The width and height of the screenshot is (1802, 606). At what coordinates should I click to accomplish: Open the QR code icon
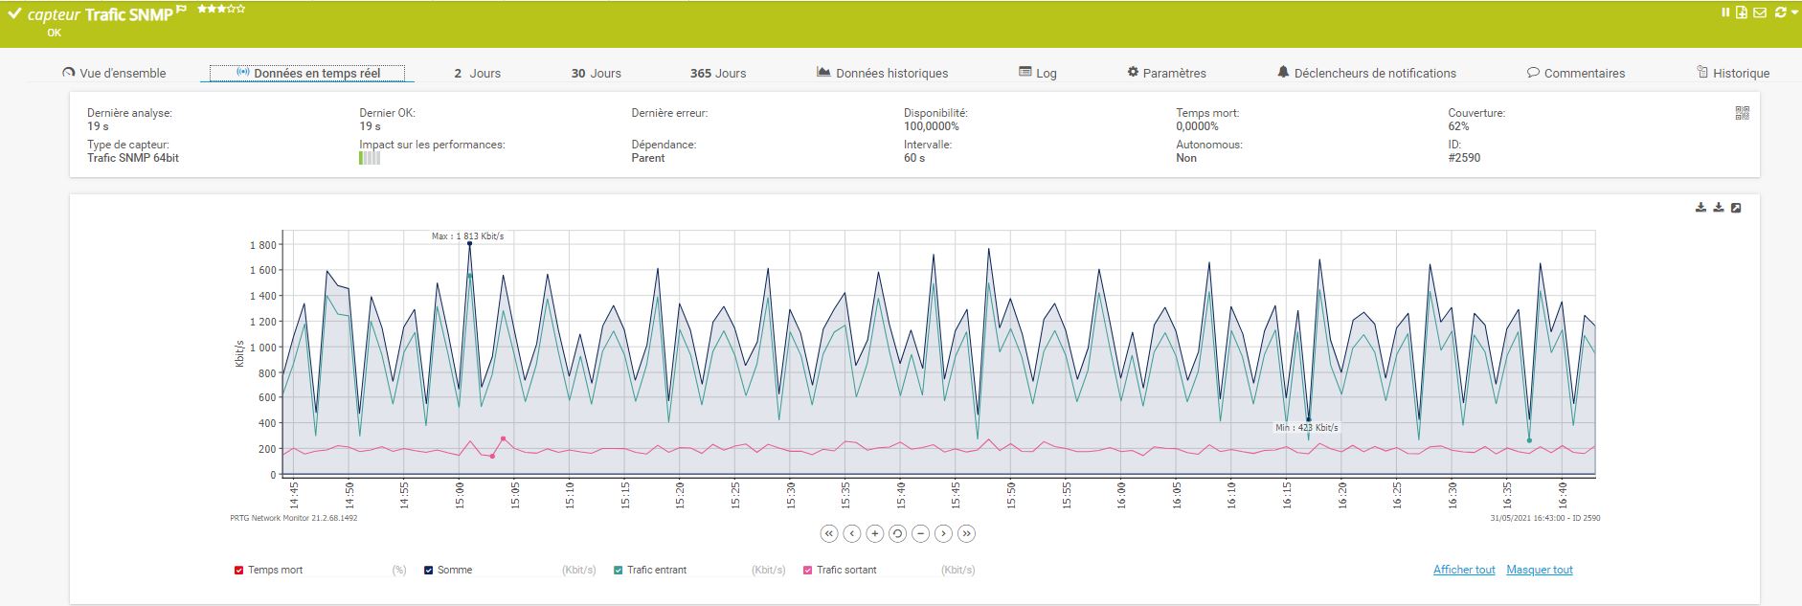click(1742, 113)
